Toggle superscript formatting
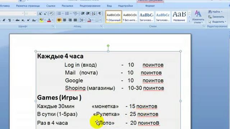The width and height of the screenshot is (230, 129). pos(28,20)
